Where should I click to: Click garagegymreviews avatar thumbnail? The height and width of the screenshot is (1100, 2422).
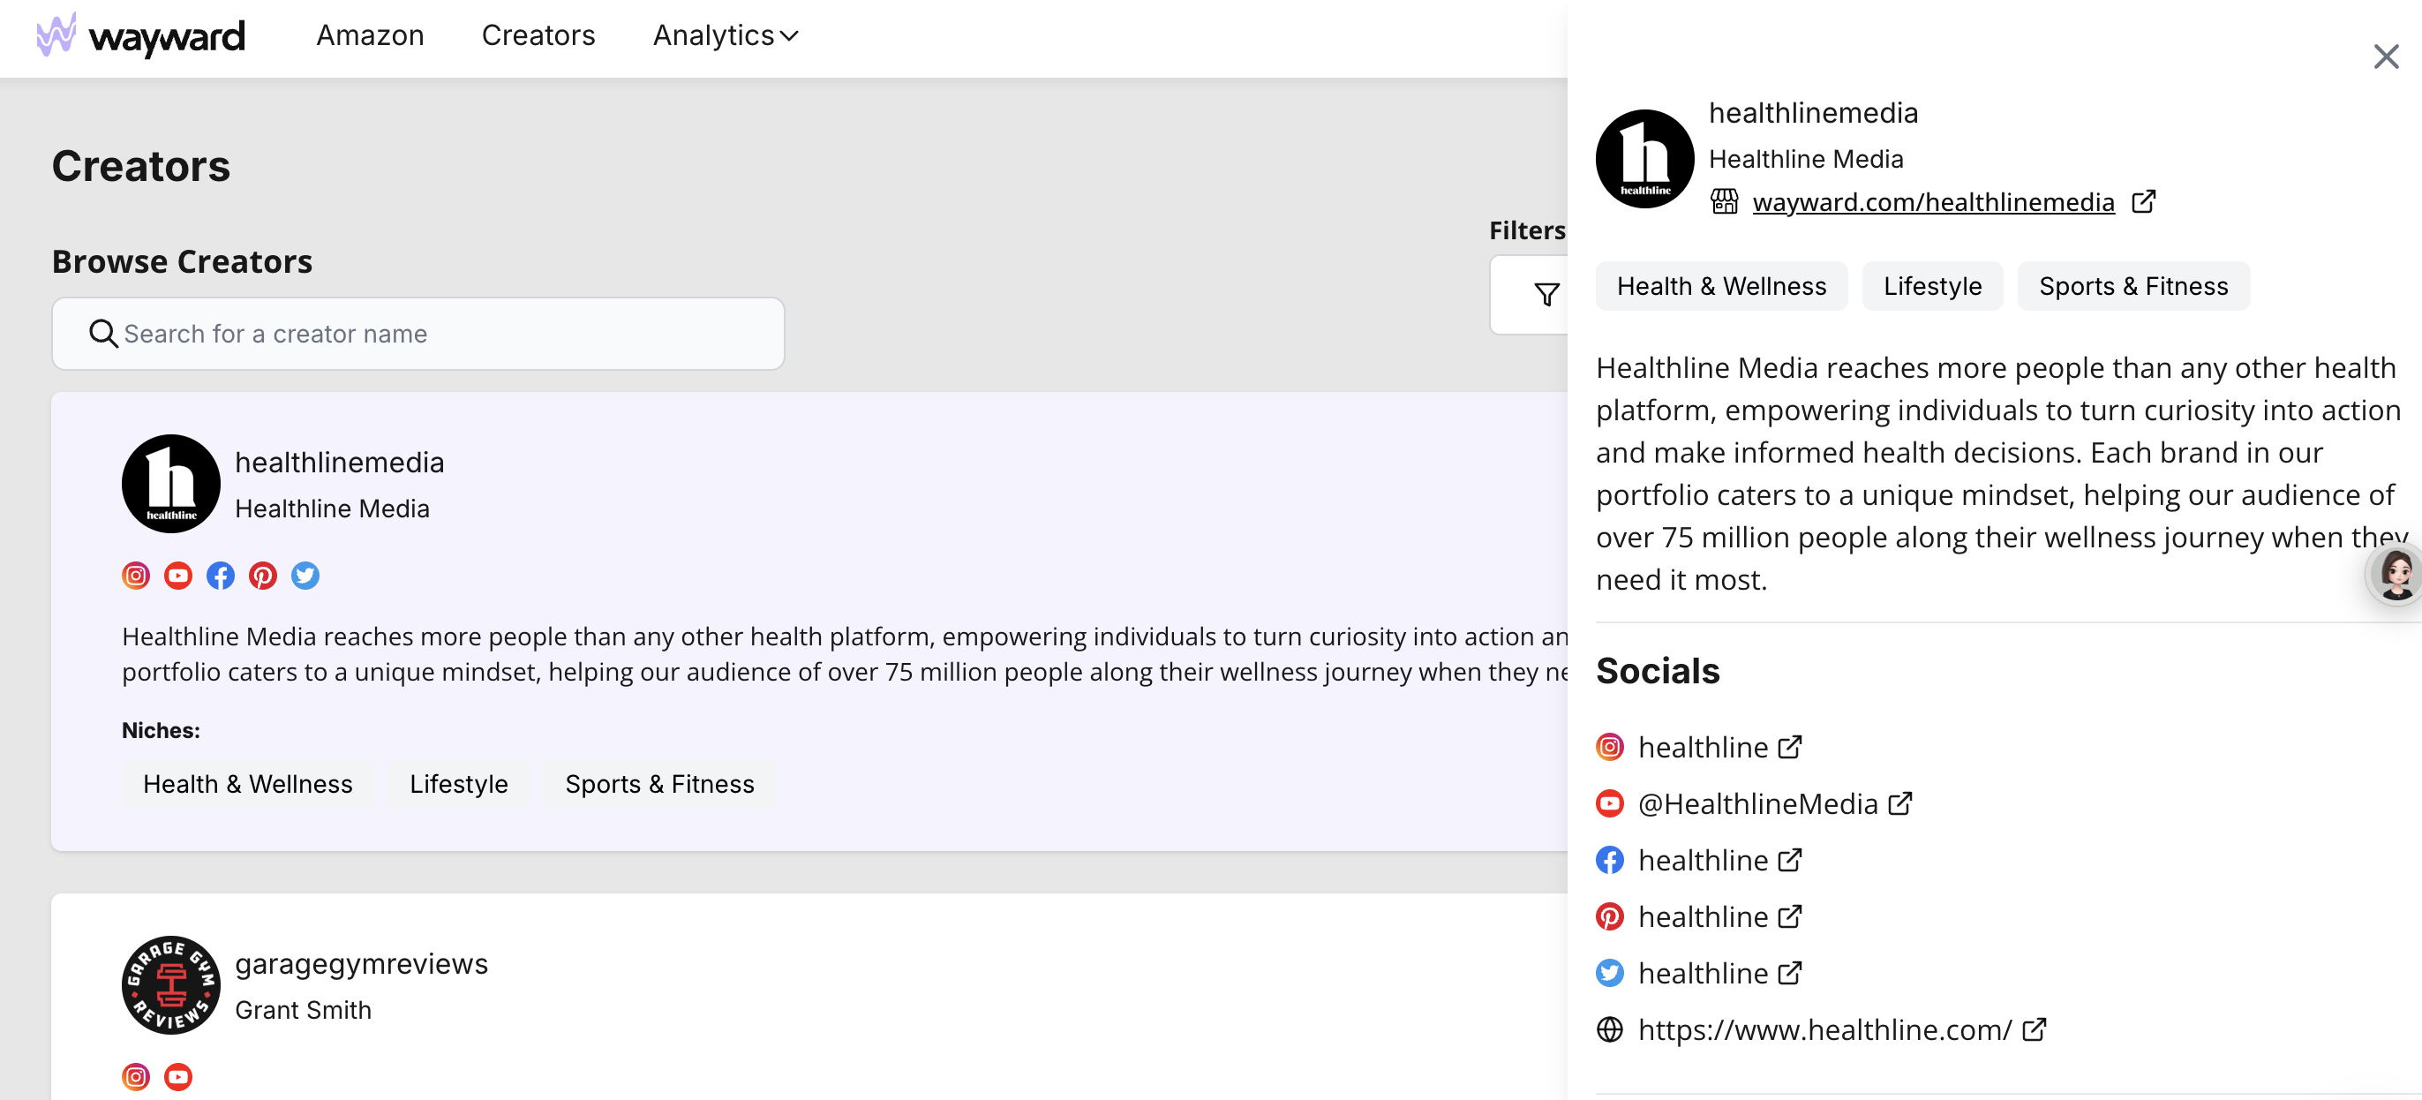tap(171, 984)
